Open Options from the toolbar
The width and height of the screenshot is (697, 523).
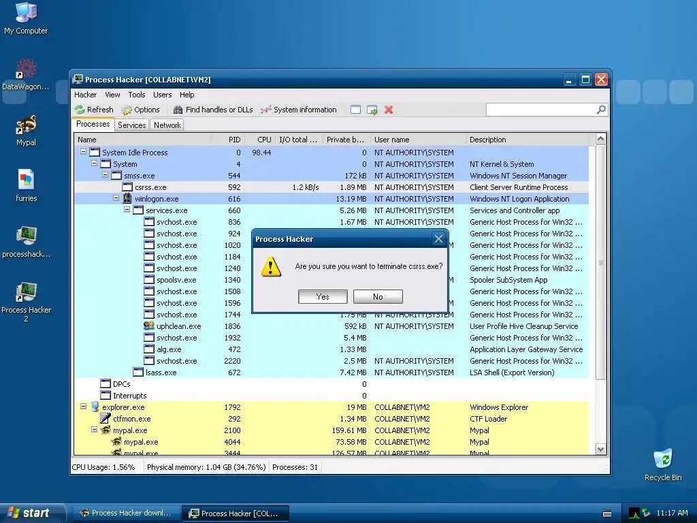[141, 110]
